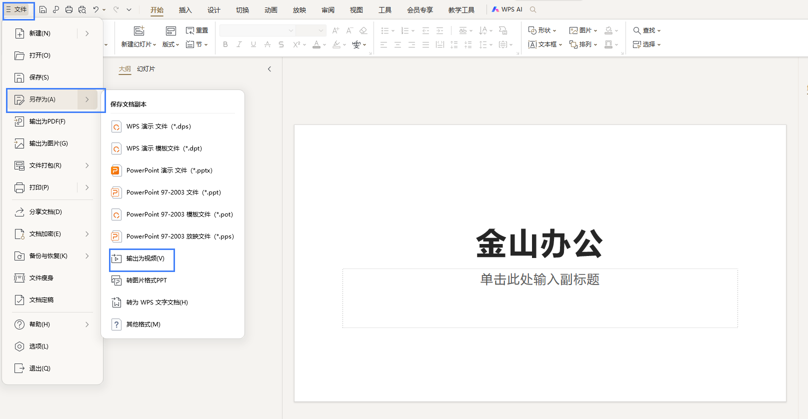Switch to the 幻灯片 slides panel tab

tap(146, 69)
